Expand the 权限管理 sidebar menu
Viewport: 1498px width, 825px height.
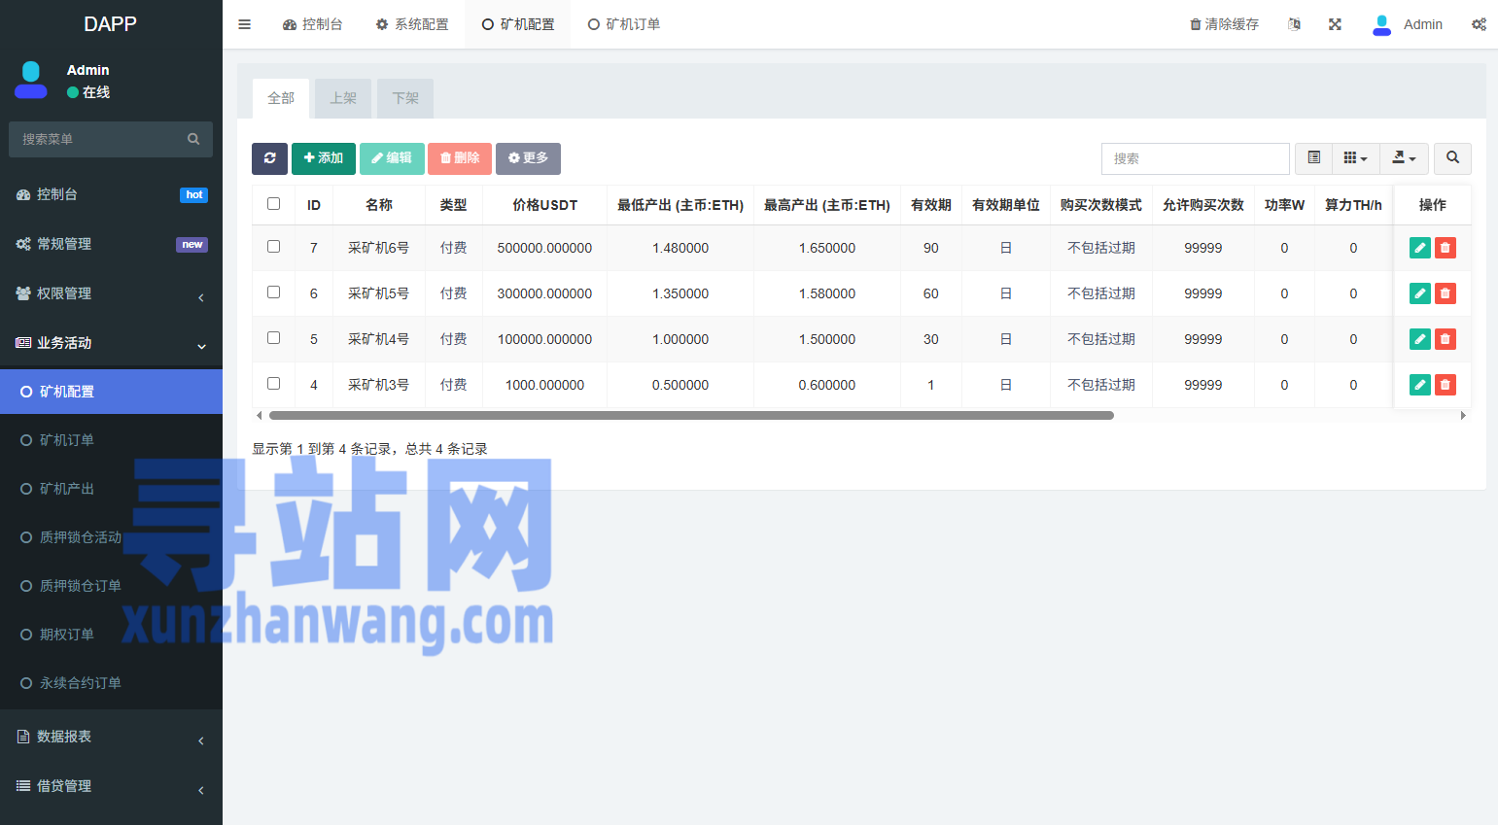[111, 293]
